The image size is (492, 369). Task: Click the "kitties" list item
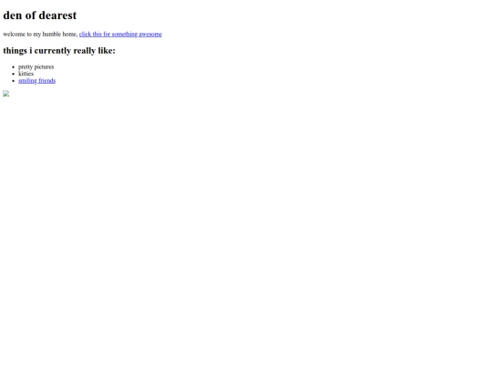pyautogui.click(x=26, y=74)
